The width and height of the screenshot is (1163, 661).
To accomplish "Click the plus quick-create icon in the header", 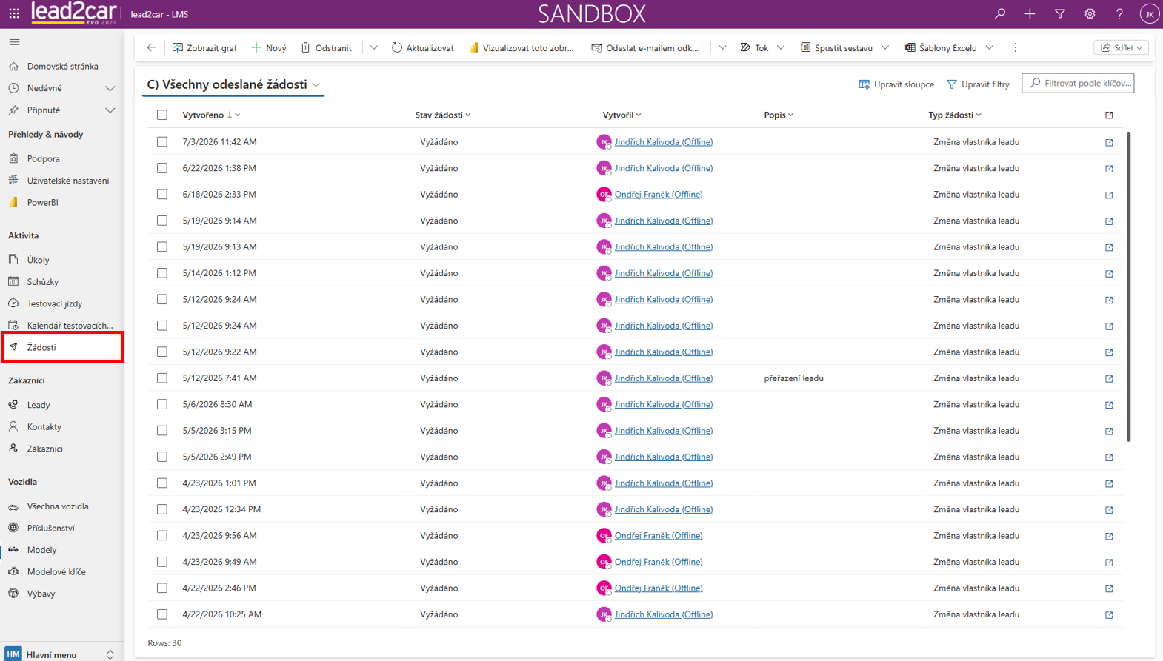I will pyautogui.click(x=1030, y=13).
